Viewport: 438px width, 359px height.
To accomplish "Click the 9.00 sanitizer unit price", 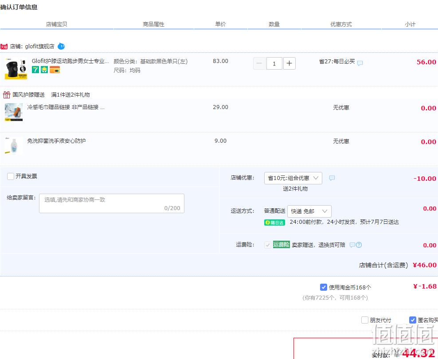I will pos(220,140).
